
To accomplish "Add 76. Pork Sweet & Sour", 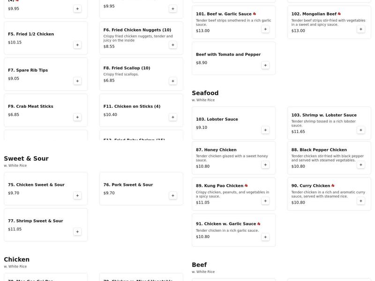I will pos(173,195).
